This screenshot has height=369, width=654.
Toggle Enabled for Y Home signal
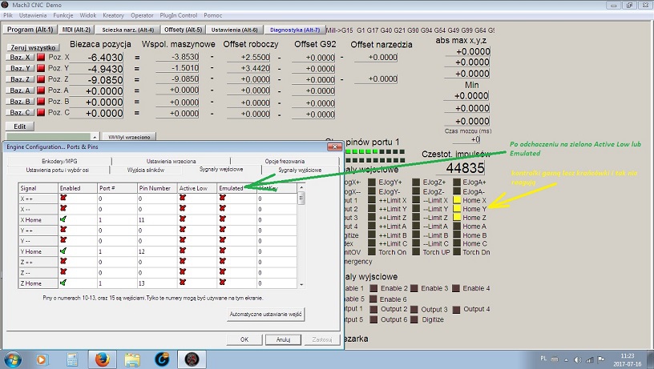click(x=63, y=251)
